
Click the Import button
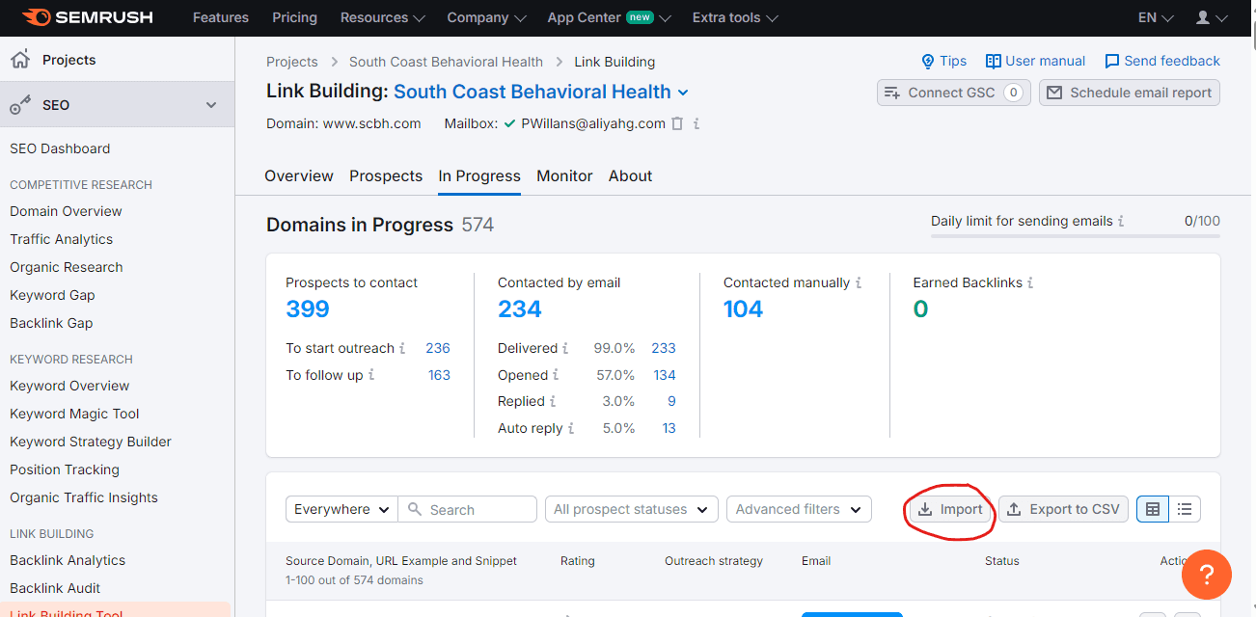[x=950, y=509]
